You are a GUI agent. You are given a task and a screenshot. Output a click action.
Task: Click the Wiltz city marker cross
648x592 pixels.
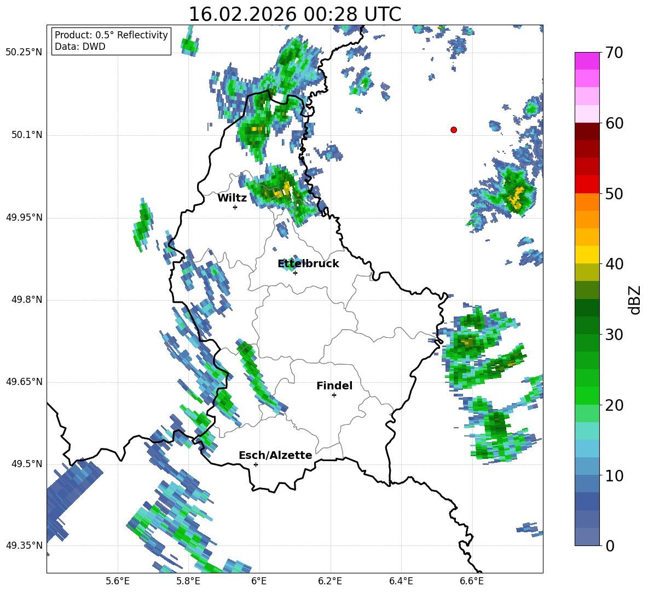click(235, 207)
